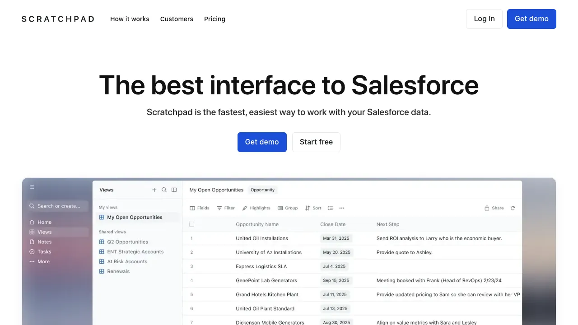Toggle the panel layout icon beside search
Viewport: 578px width, 325px height.
tap(174, 190)
